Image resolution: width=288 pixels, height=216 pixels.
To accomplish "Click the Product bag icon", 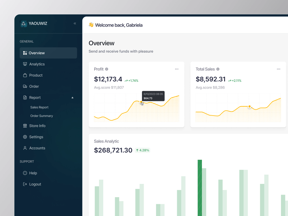I will click(25, 75).
